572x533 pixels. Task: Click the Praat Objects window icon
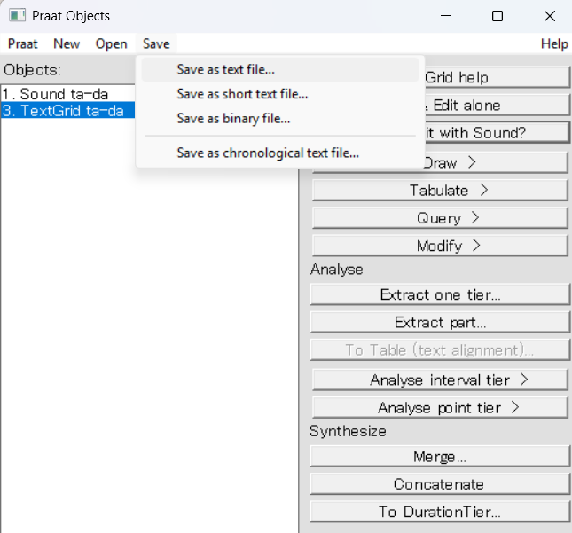(17, 16)
